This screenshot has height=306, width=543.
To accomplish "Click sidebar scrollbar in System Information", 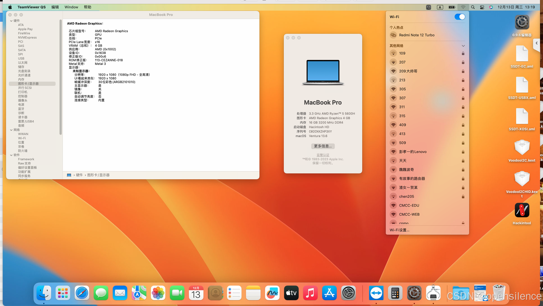I will coord(61,77).
